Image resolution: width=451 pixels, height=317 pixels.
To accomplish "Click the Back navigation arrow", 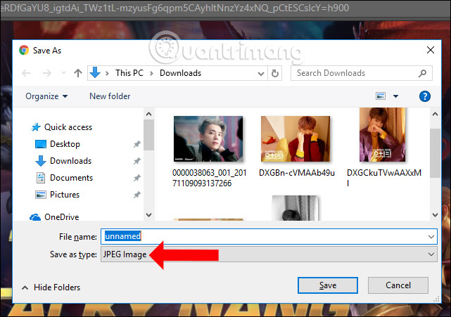I will pyautogui.click(x=26, y=73).
